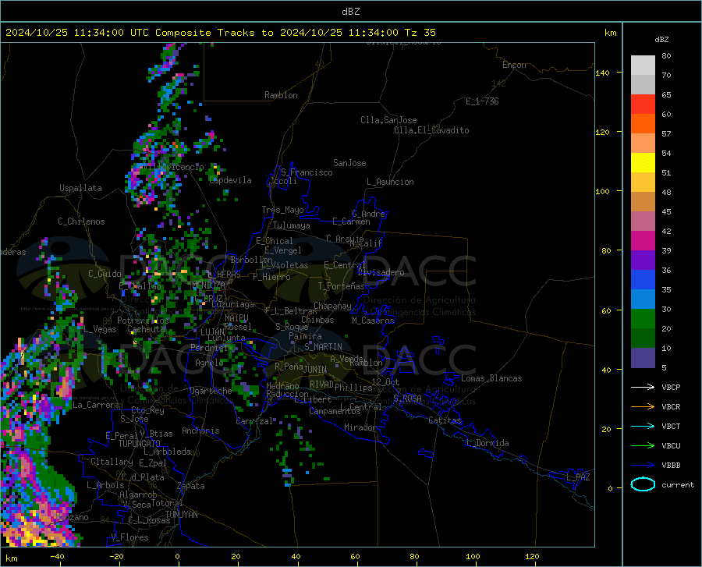Viewport: 702px width, 567px height.
Task: Click the 'VBCR' legend label
Action: 671,407
